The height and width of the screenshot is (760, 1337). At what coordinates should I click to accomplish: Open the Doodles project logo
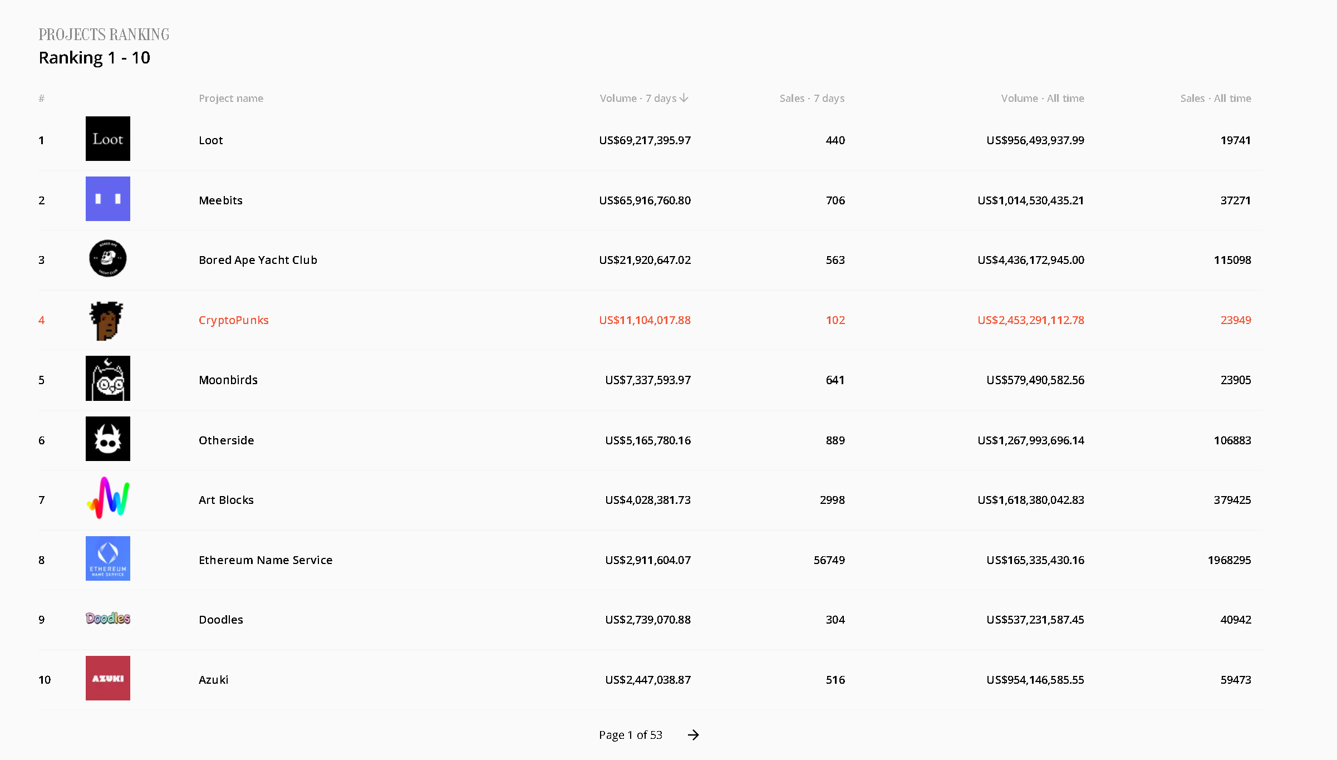coord(107,619)
